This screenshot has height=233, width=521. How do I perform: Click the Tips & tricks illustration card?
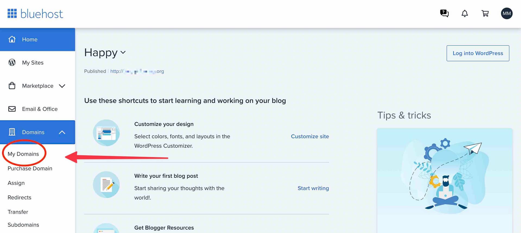point(444,180)
